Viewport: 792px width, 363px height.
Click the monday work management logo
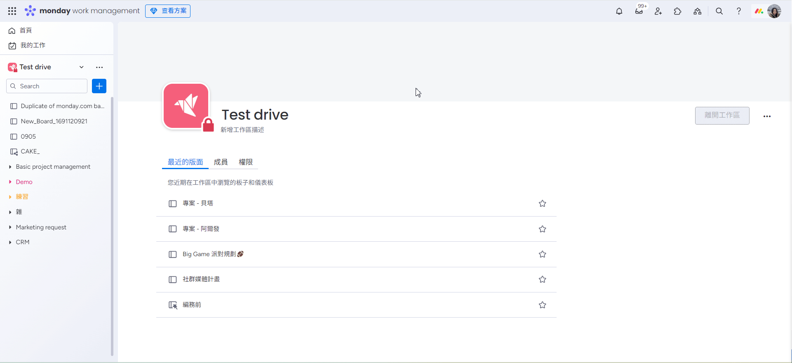point(82,11)
